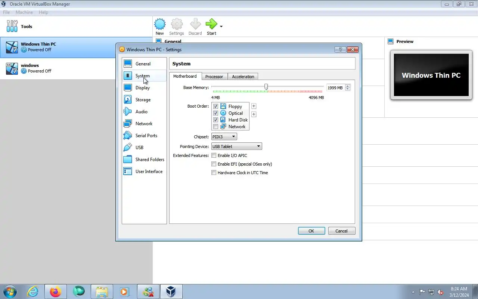This screenshot has width=478, height=299.
Task: Open Shared Folders settings category
Action: click(144, 160)
